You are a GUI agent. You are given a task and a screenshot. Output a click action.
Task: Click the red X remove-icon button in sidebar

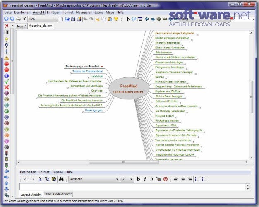[x=7, y=26]
